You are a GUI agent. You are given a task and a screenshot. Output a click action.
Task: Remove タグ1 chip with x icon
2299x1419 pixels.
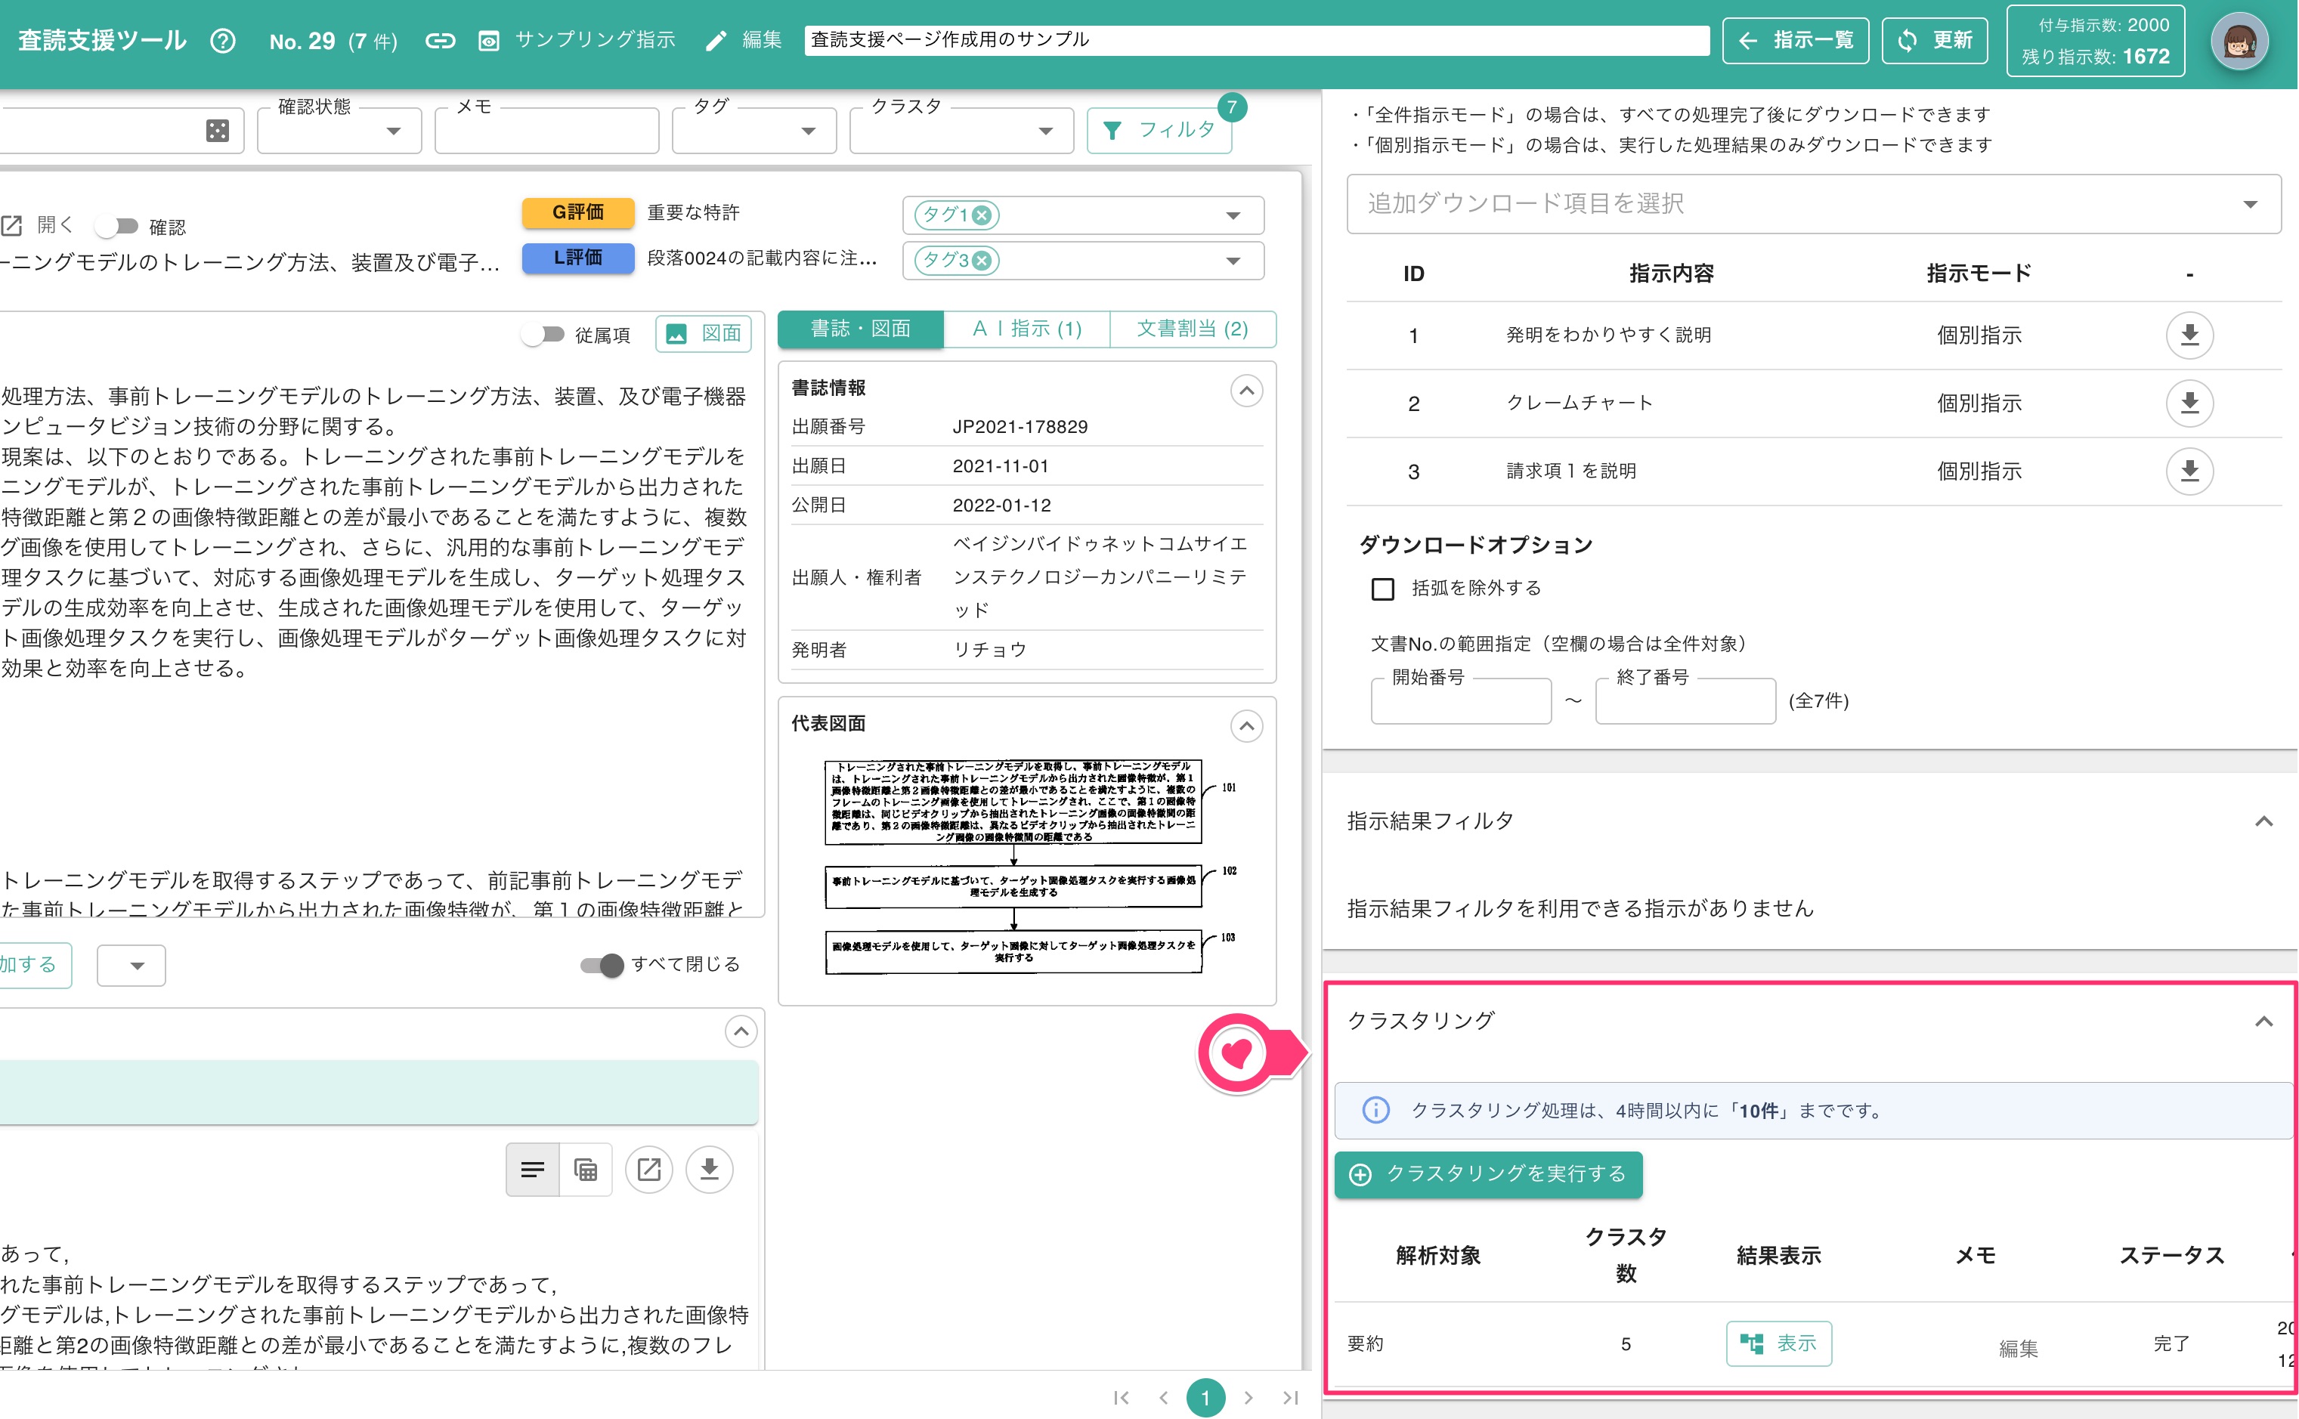click(982, 215)
